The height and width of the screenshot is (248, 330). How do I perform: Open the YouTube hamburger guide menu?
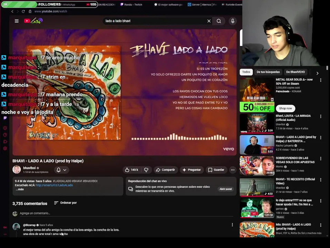[17, 21]
